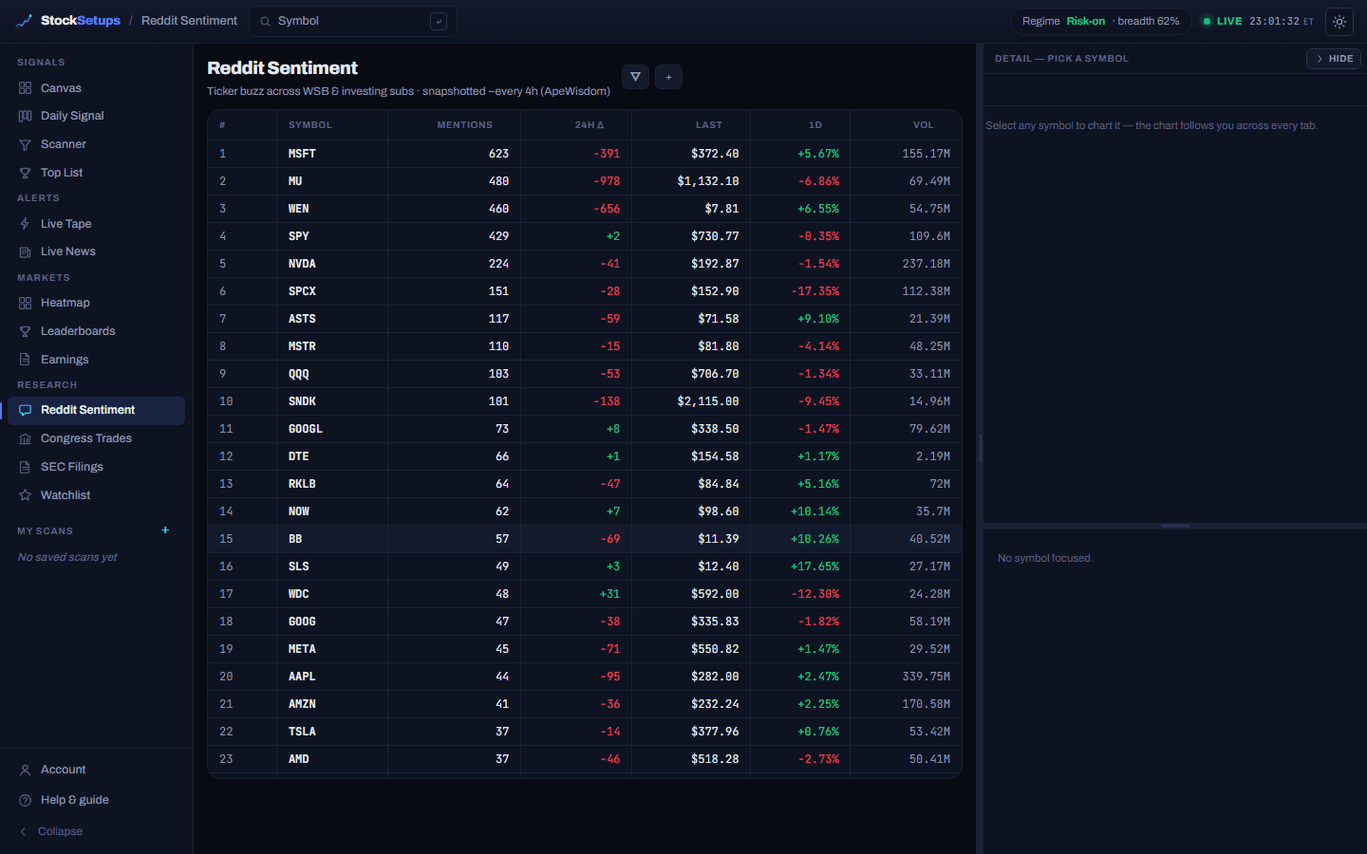Add a new saved scan with plus icon
This screenshot has height=854, width=1367.
point(165,530)
